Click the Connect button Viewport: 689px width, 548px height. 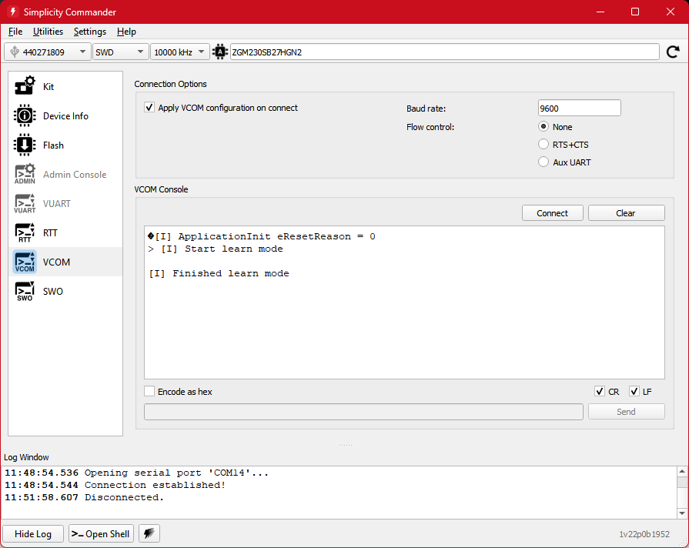point(552,212)
